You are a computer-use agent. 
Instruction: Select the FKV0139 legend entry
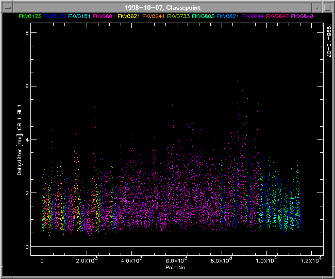[x=54, y=16]
